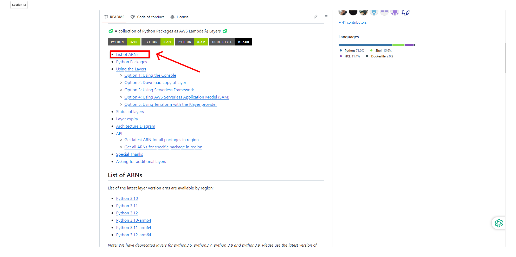Image resolution: width=516 pixels, height=257 pixels.
Task: Click the Shell 15.6% language entry
Action: click(x=381, y=51)
